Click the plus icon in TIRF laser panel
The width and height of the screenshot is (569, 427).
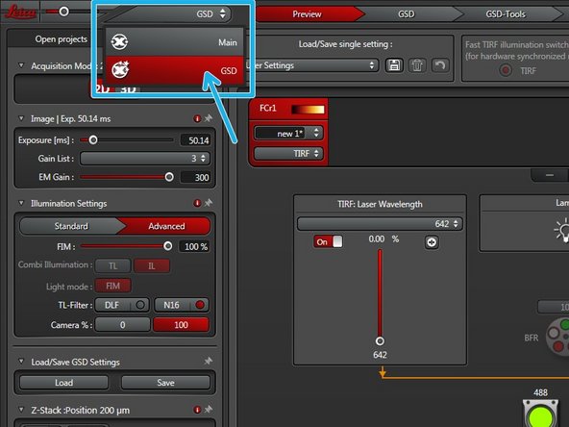point(432,242)
